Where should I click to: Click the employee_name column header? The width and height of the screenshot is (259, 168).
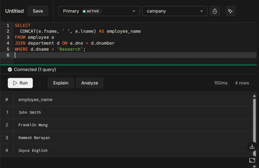[x=35, y=100]
